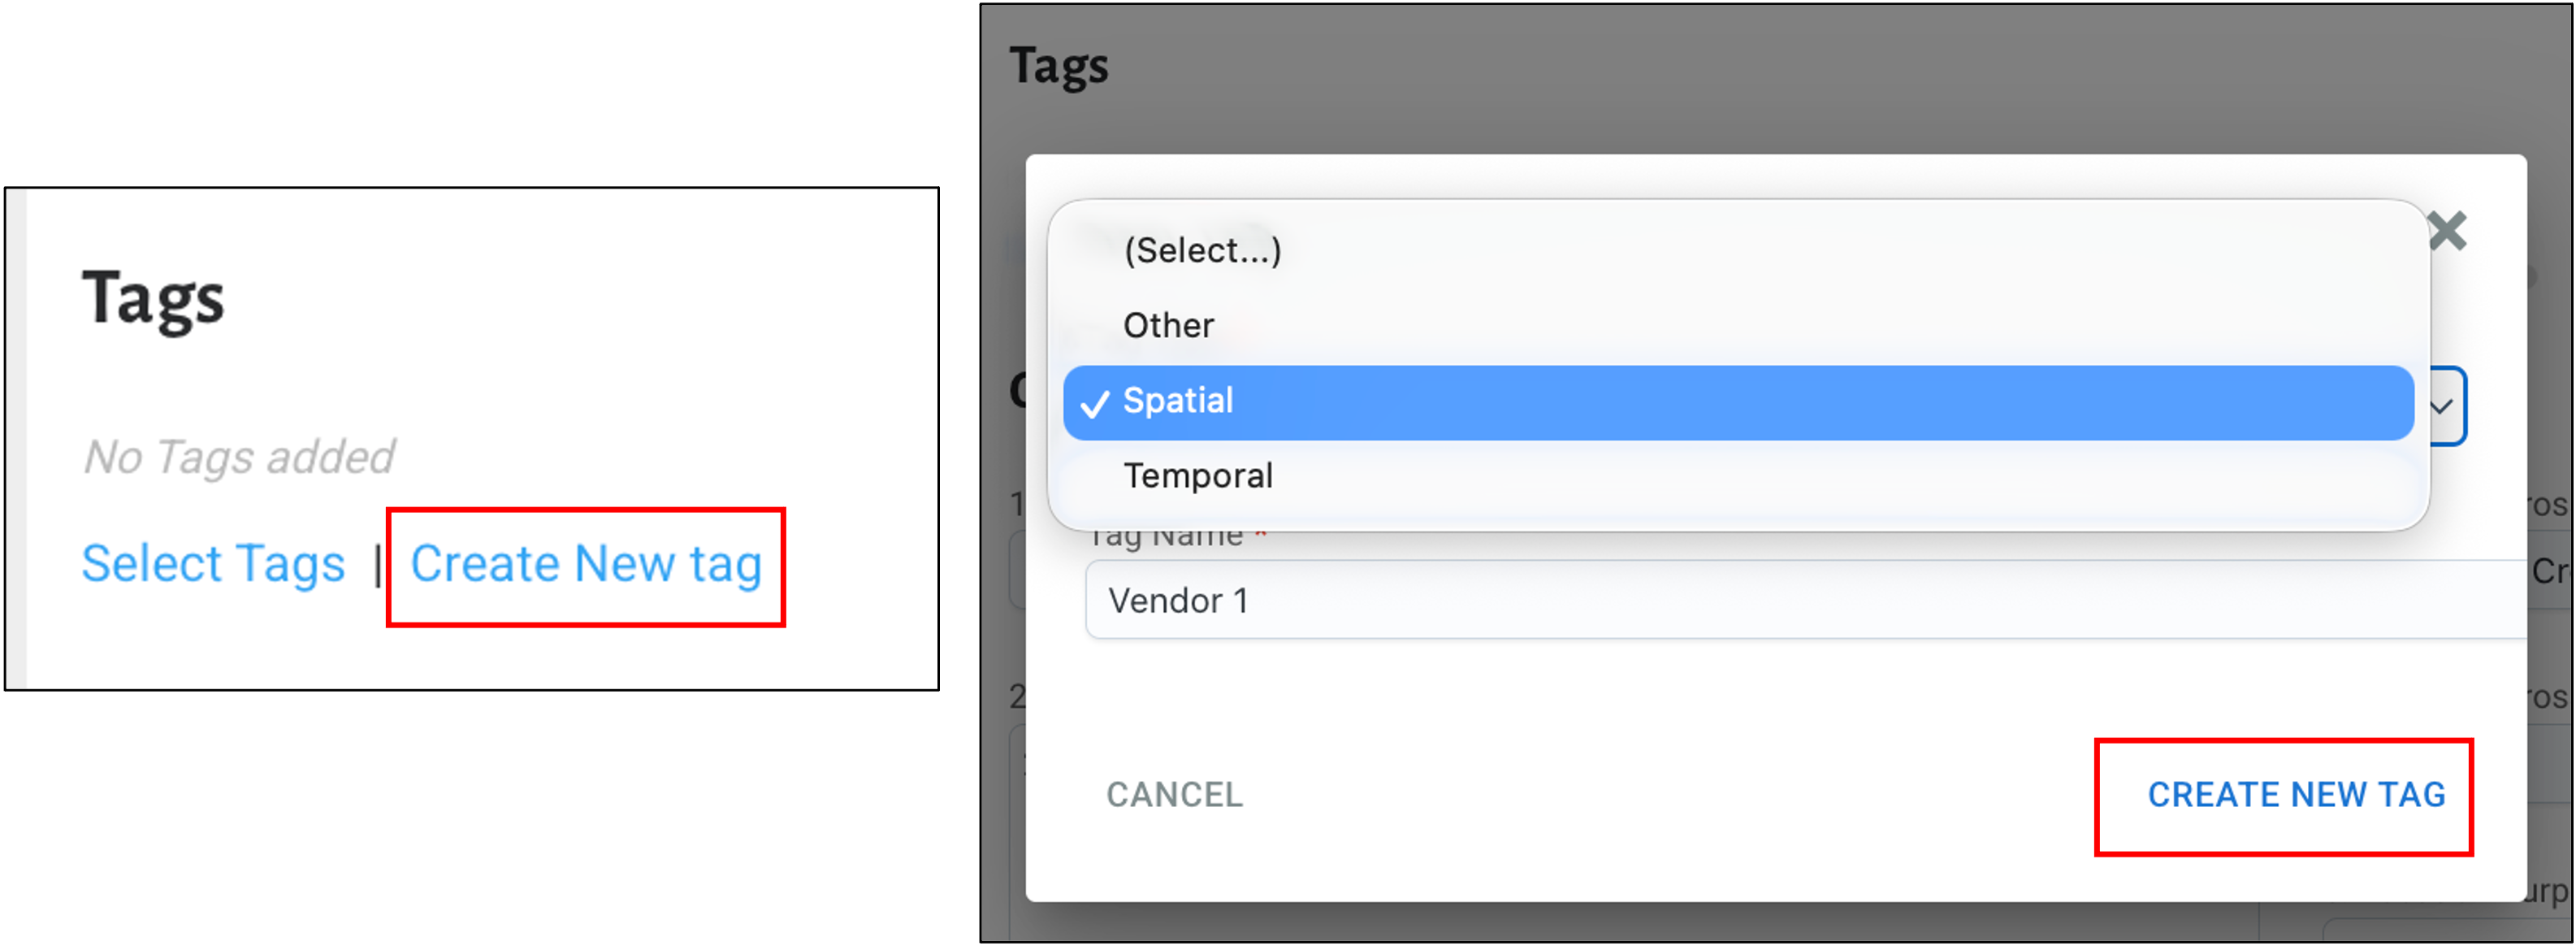This screenshot has height=946, width=2576.
Task: Expand the category dropdown chevron arrow
Action: click(x=2441, y=406)
